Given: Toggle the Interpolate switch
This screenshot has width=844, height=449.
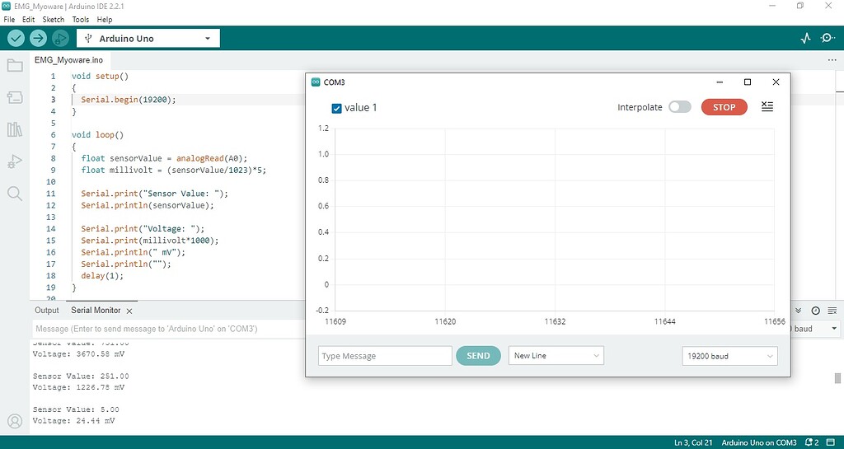Looking at the screenshot, I should (x=680, y=107).
